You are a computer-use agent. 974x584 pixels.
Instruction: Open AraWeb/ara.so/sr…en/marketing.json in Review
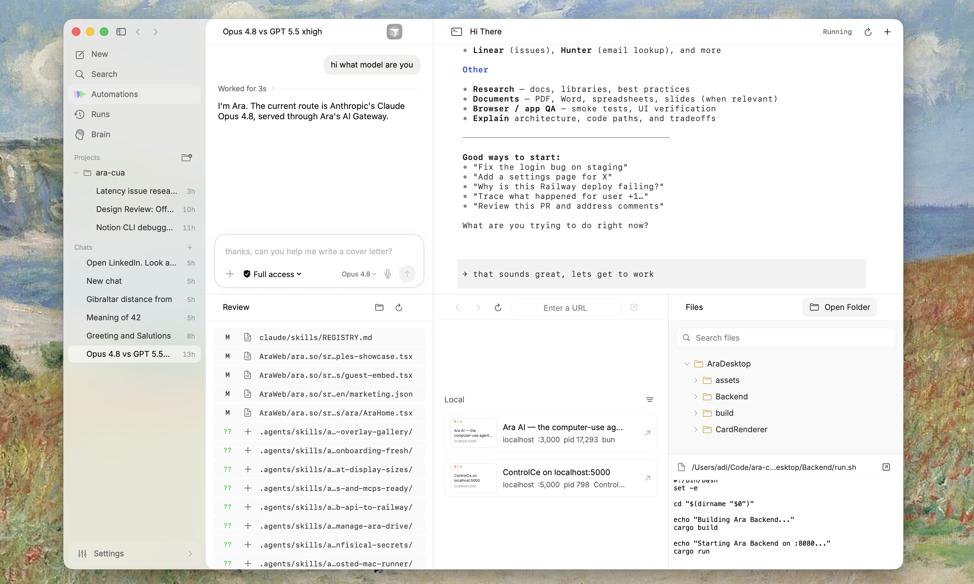click(319, 394)
